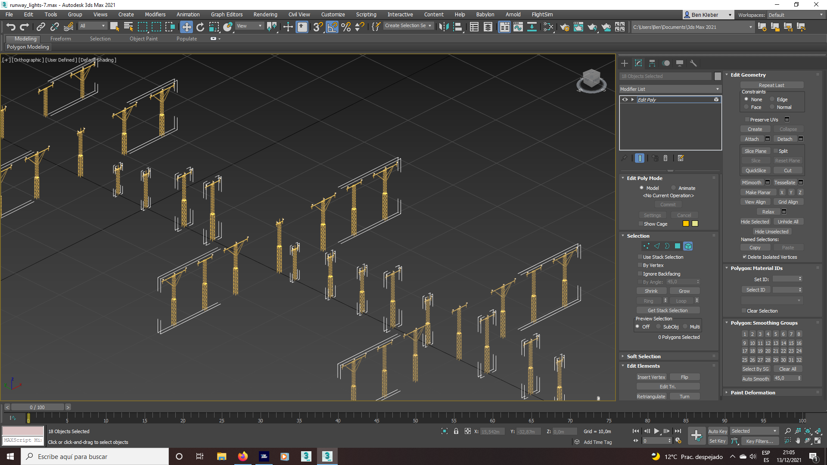This screenshot has height=465, width=827.
Task: Switch to Vertex sub-object mode in Selection rollout
Action: [646, 246]
